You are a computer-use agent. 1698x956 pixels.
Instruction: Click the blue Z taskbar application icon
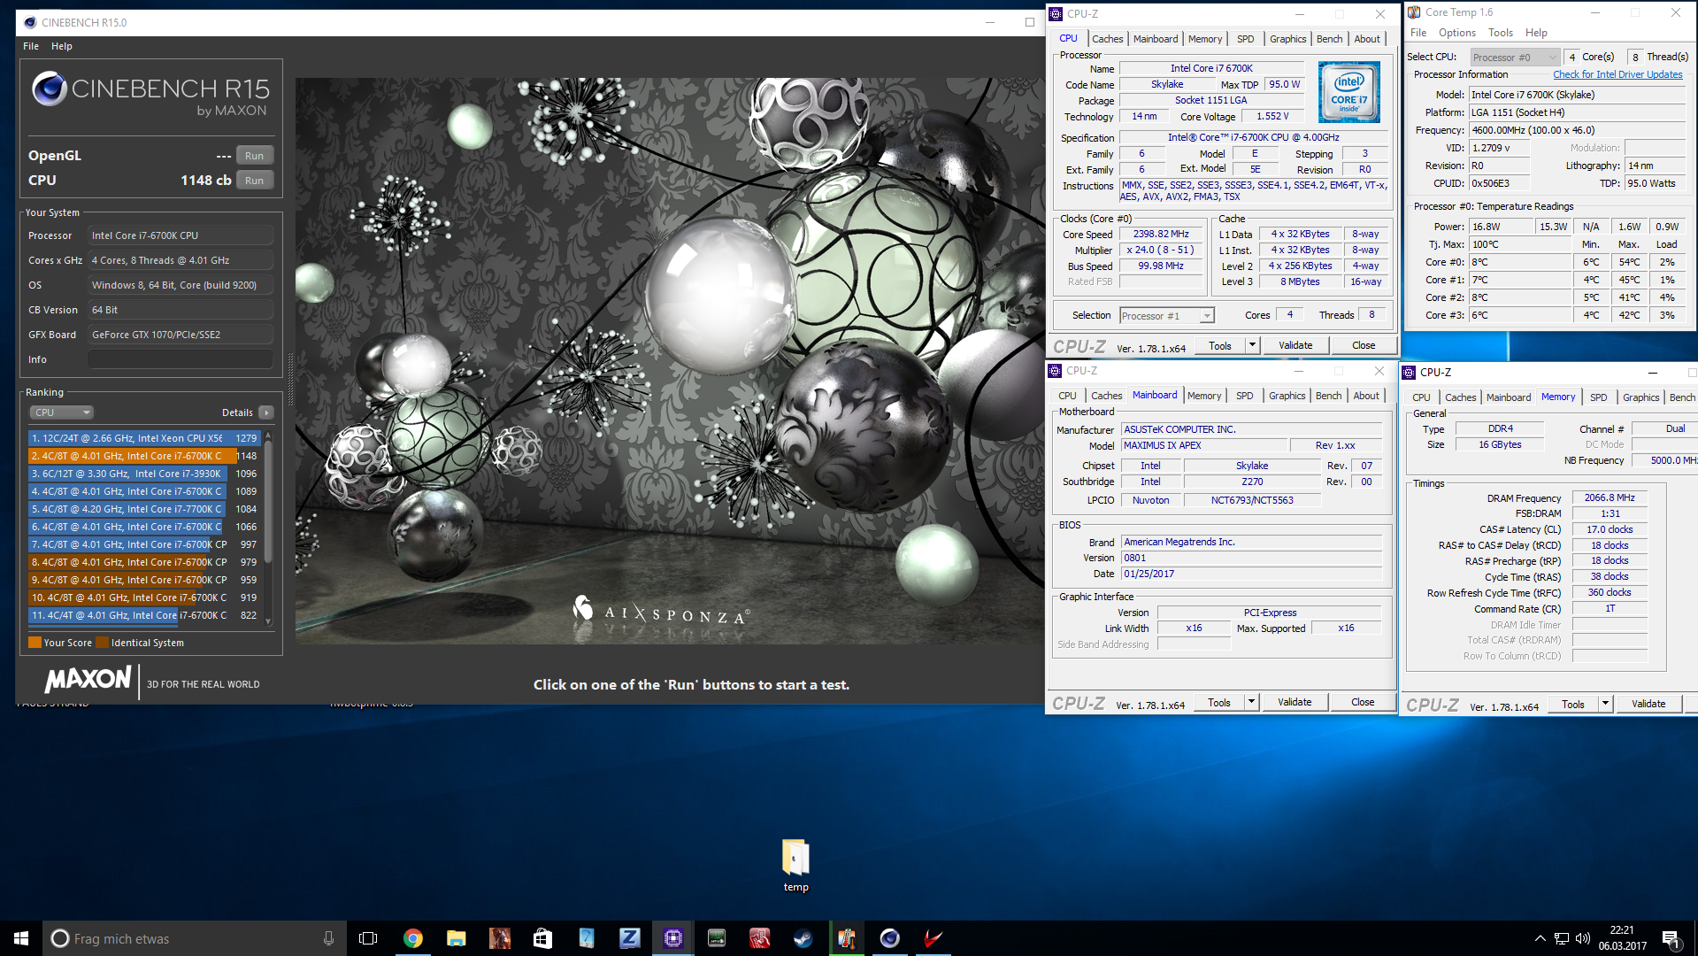click(629, 938)
